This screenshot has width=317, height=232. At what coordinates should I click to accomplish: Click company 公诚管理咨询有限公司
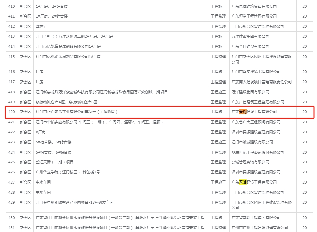[250, 162]
